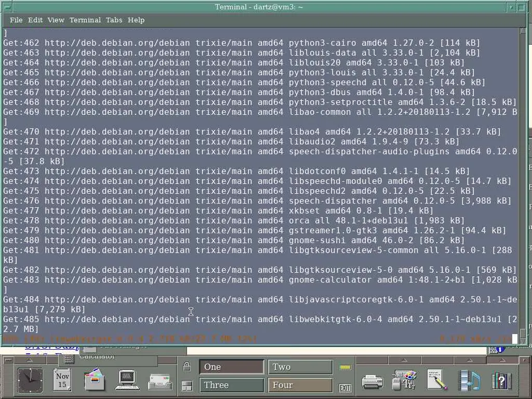Open the File menu in Terminal
This screenshot has height=399, width=532.
point(16,20)
